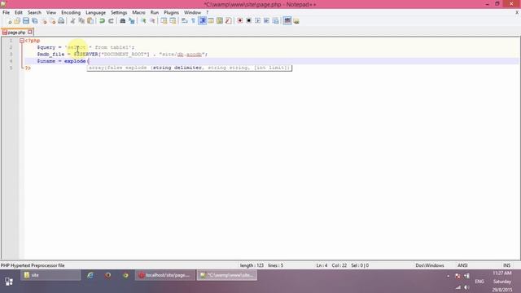
Task: Click the 'length : 123' status bar entry
Action: click(x=252, y=265)
